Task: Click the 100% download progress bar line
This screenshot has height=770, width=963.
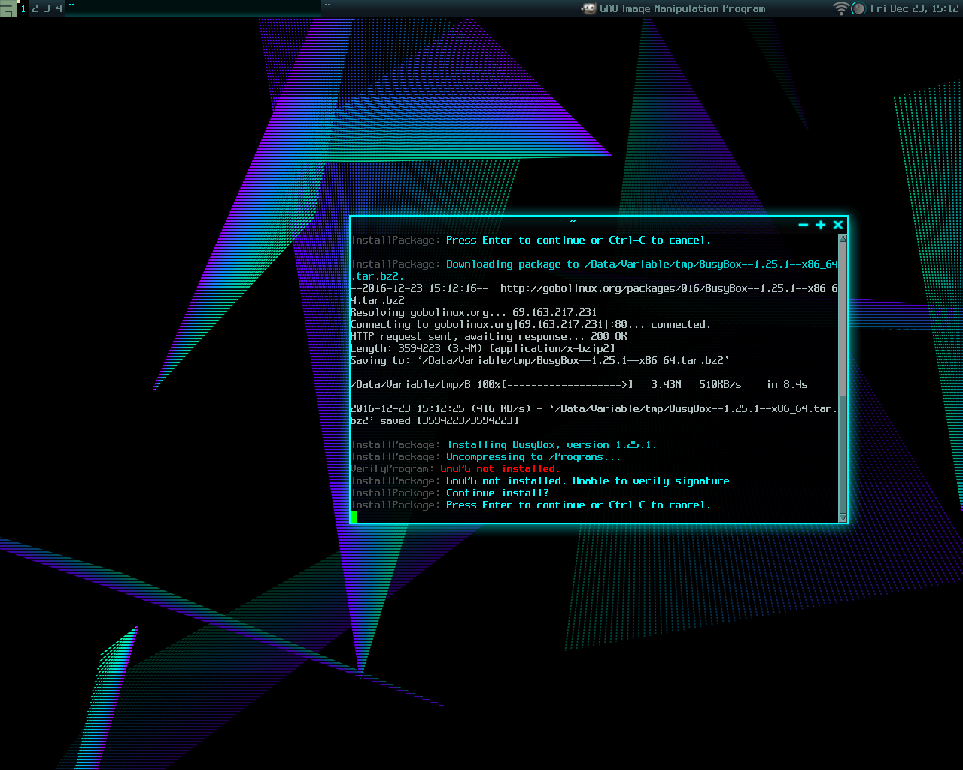Action: coord(579,385)
